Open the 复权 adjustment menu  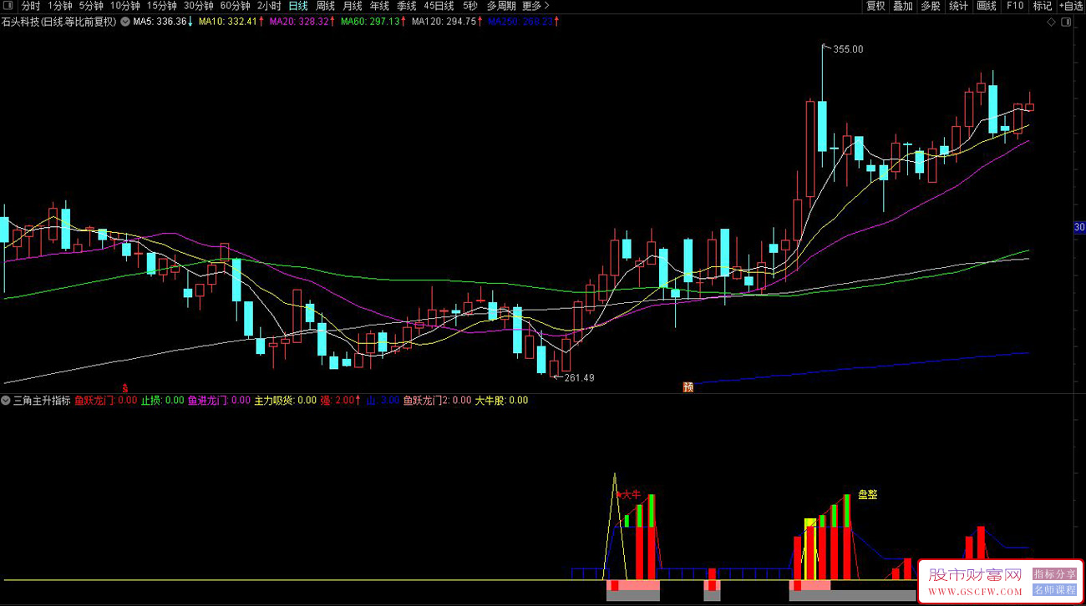(x=875, y=6)
